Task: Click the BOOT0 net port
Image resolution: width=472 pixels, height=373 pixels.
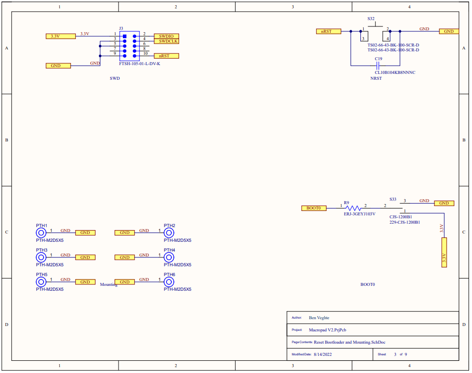Action: click(313, 208)
